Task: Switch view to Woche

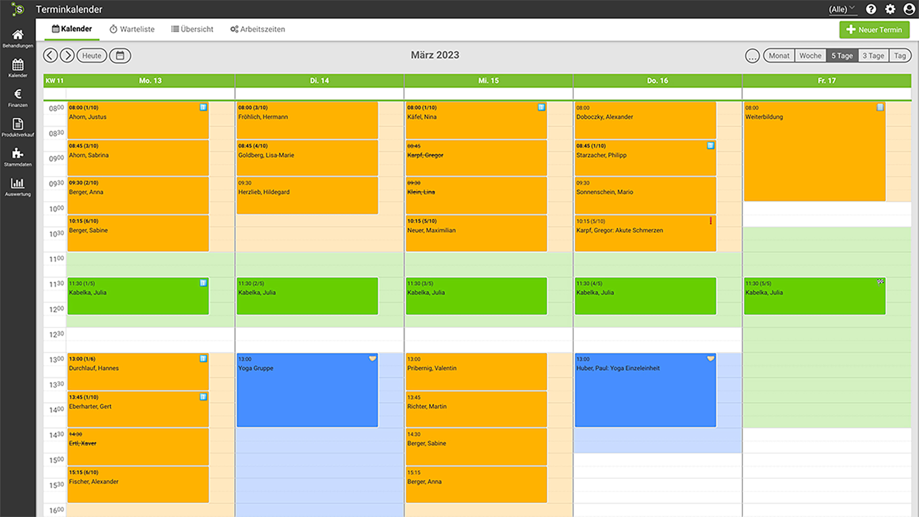Action: [810, 56]
